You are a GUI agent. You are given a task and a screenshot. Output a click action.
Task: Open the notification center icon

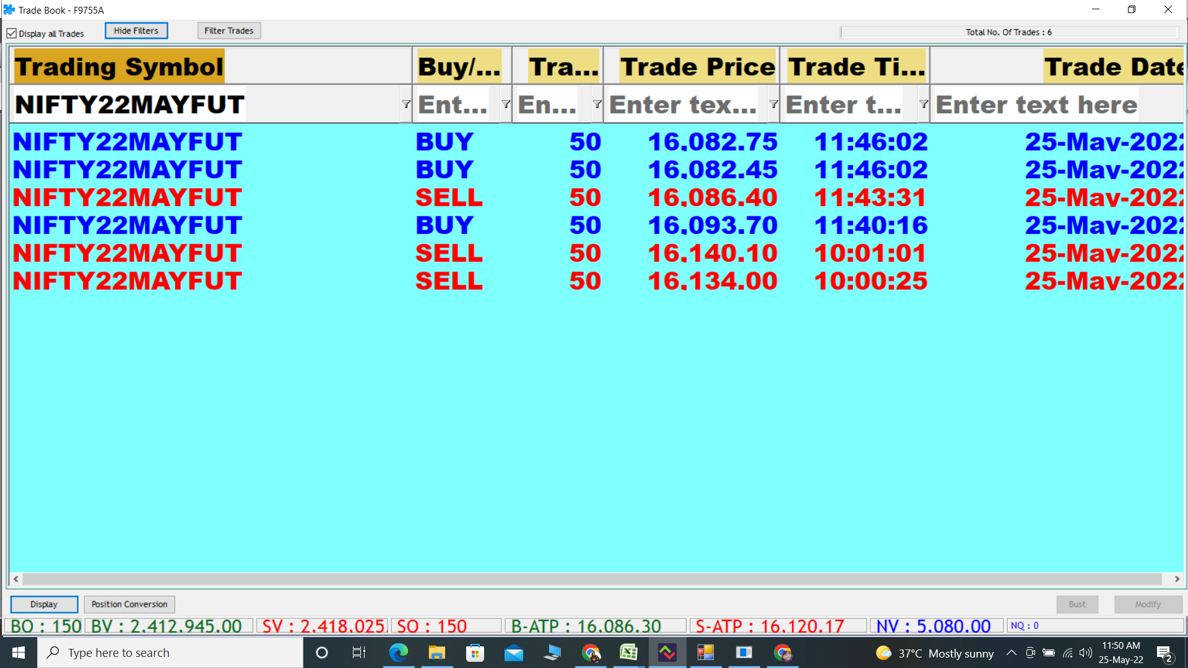(1164, 653)
